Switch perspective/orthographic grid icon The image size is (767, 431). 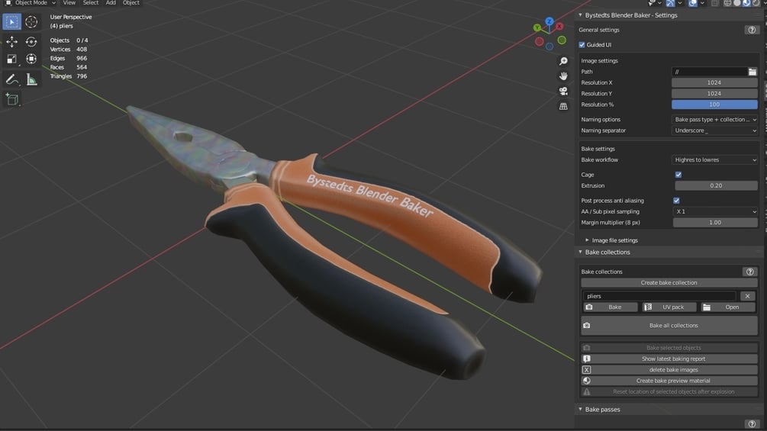[563, 106]
